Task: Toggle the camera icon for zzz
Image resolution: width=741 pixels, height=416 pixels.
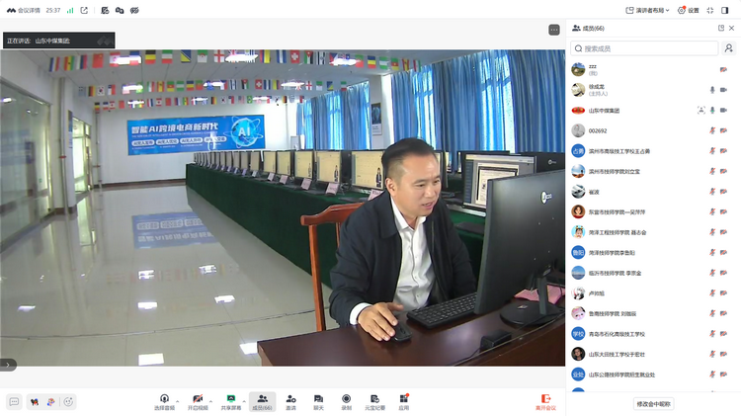Action: 723,69
